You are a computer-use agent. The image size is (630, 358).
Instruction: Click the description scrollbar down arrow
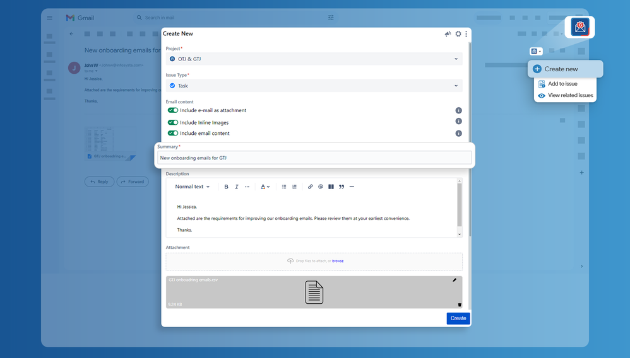460,234
